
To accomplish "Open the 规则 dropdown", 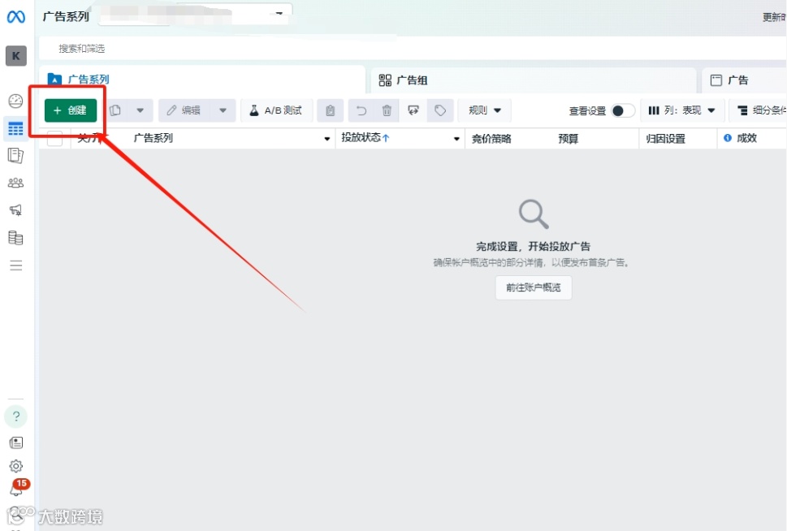I will tap(484, 110).
